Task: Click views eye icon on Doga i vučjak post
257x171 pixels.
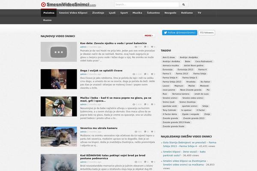Action: click(x=134, y=74)
